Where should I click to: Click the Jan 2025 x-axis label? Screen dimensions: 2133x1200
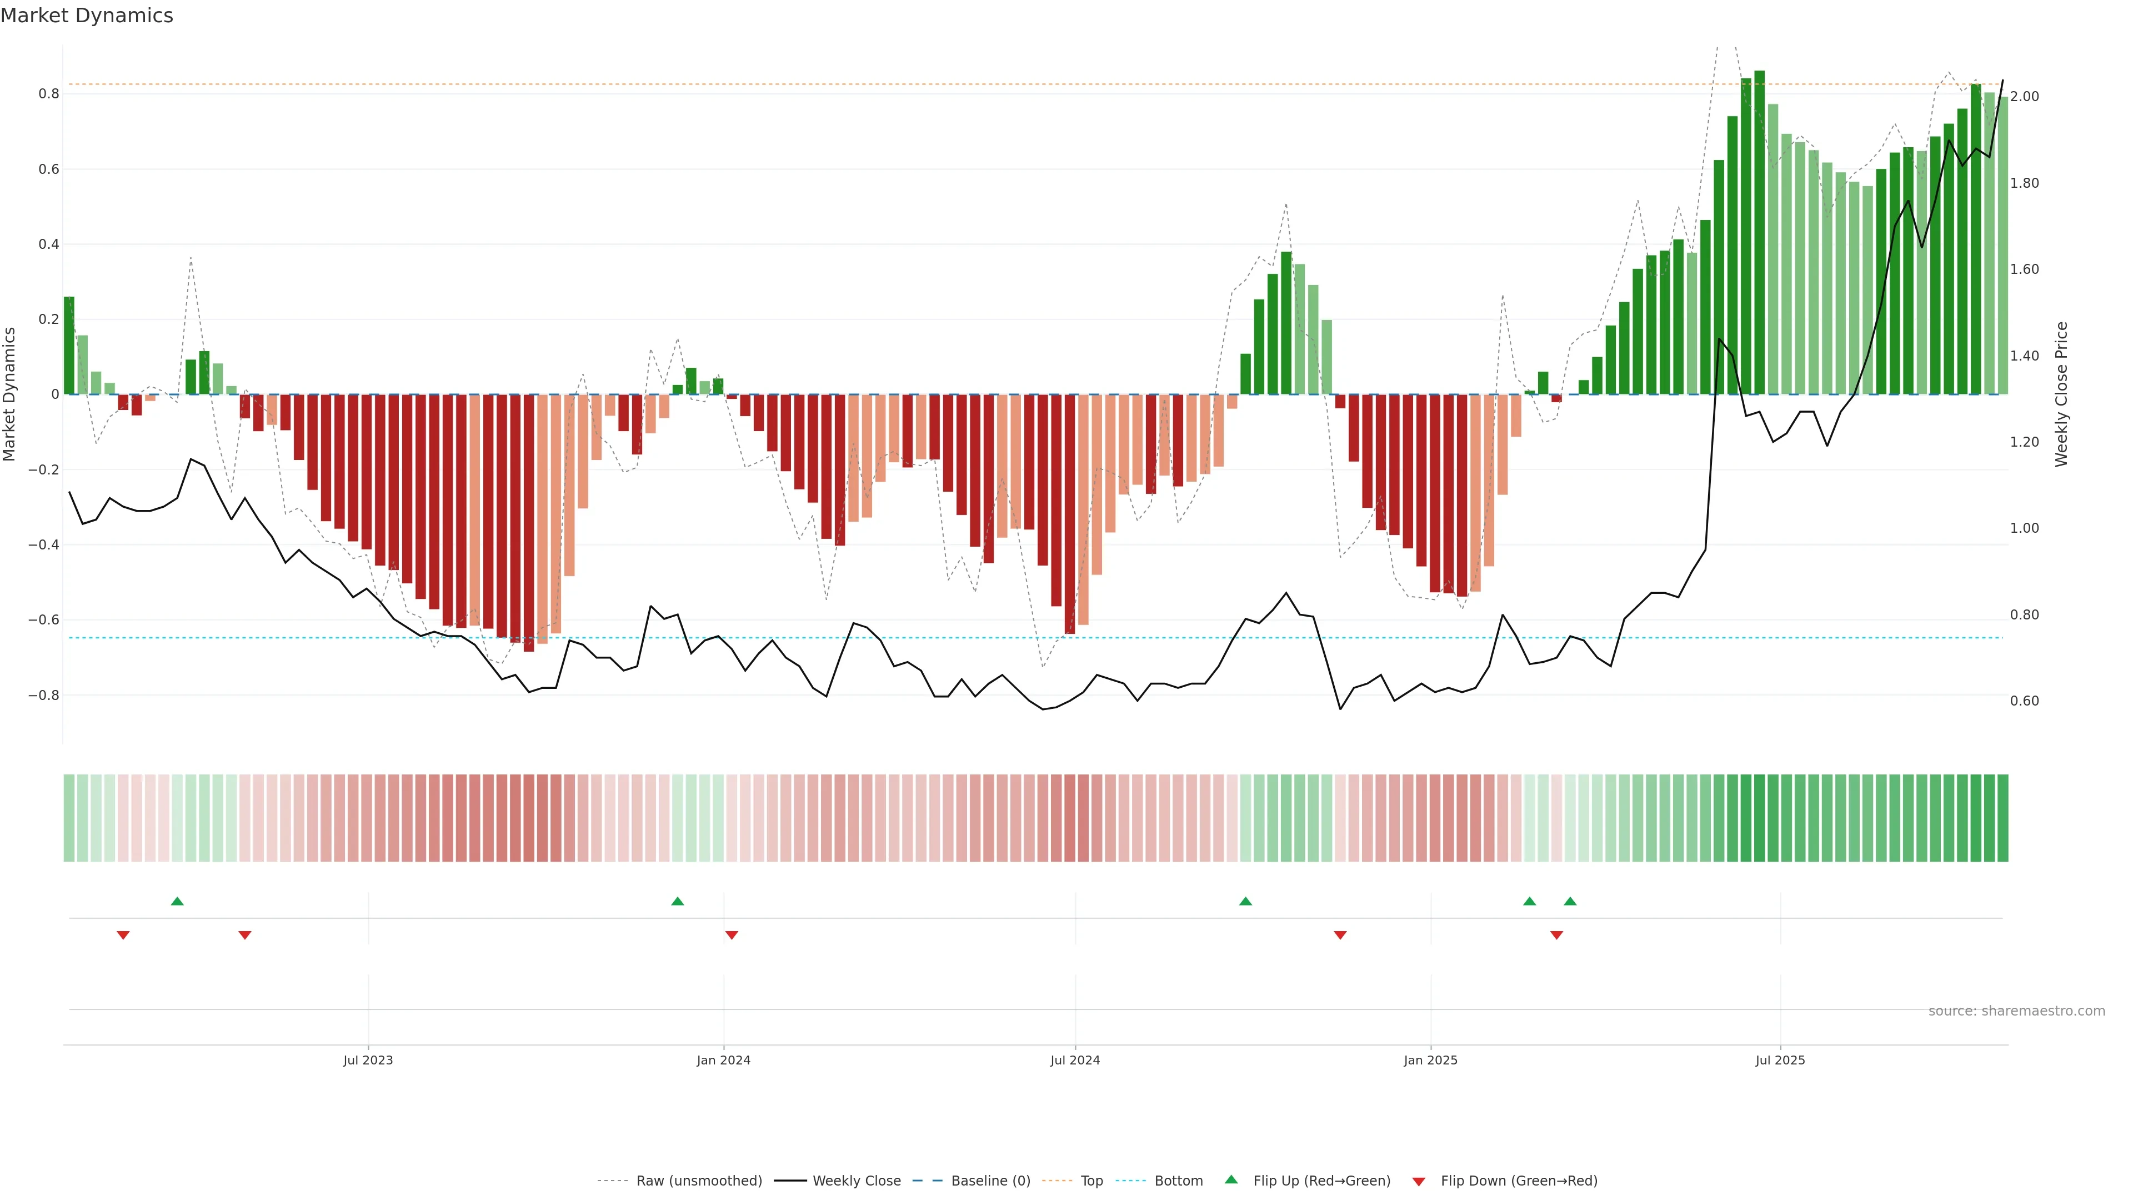point(1430,1060)
